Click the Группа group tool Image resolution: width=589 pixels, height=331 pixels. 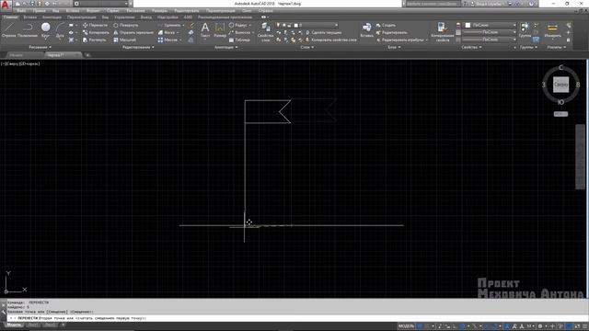tap(525, 30)
